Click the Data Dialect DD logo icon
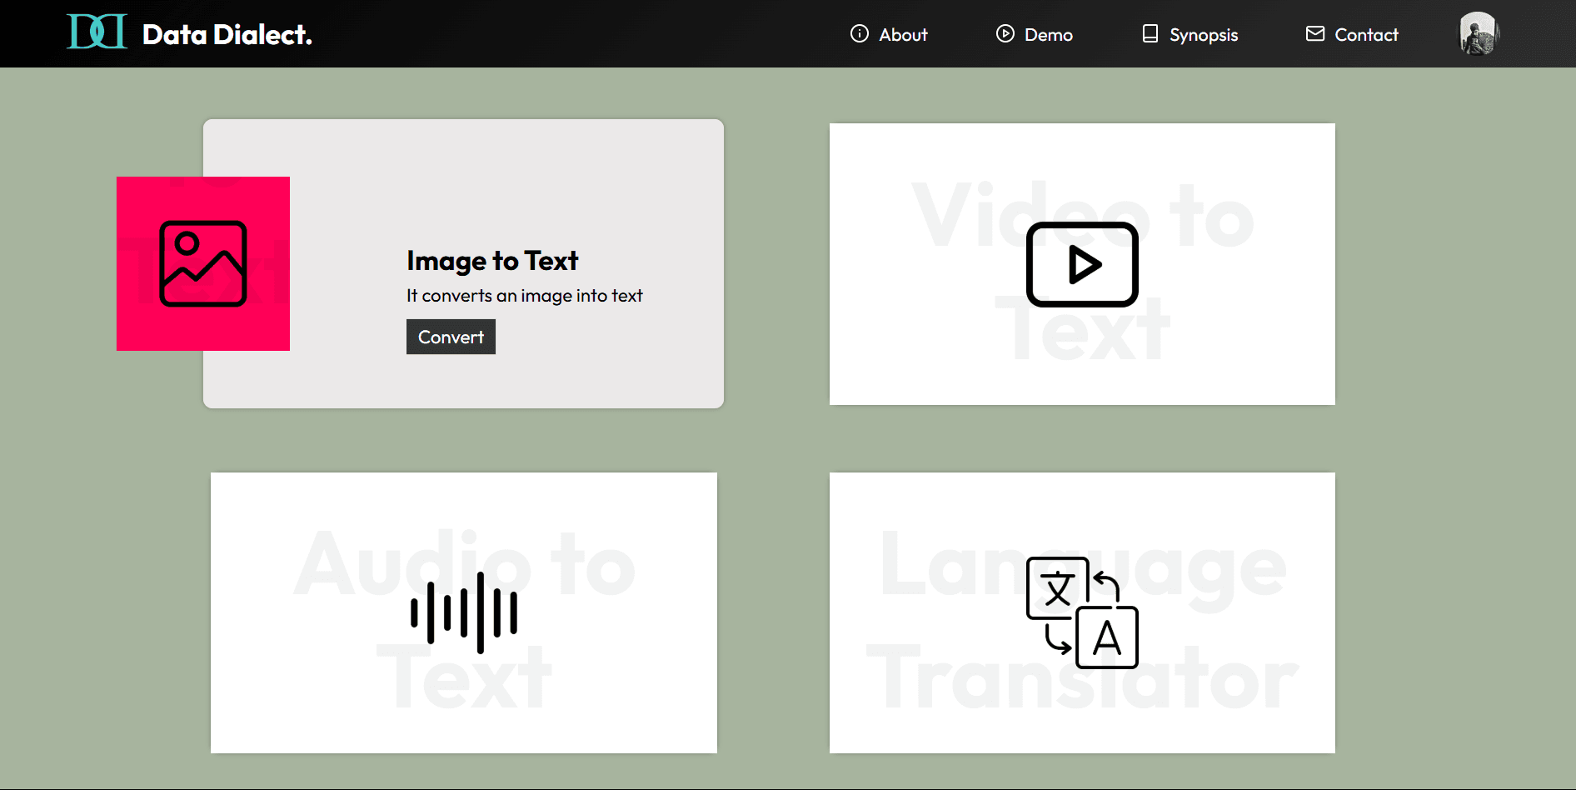1576x790 pixels. click(x=97, y=32)
